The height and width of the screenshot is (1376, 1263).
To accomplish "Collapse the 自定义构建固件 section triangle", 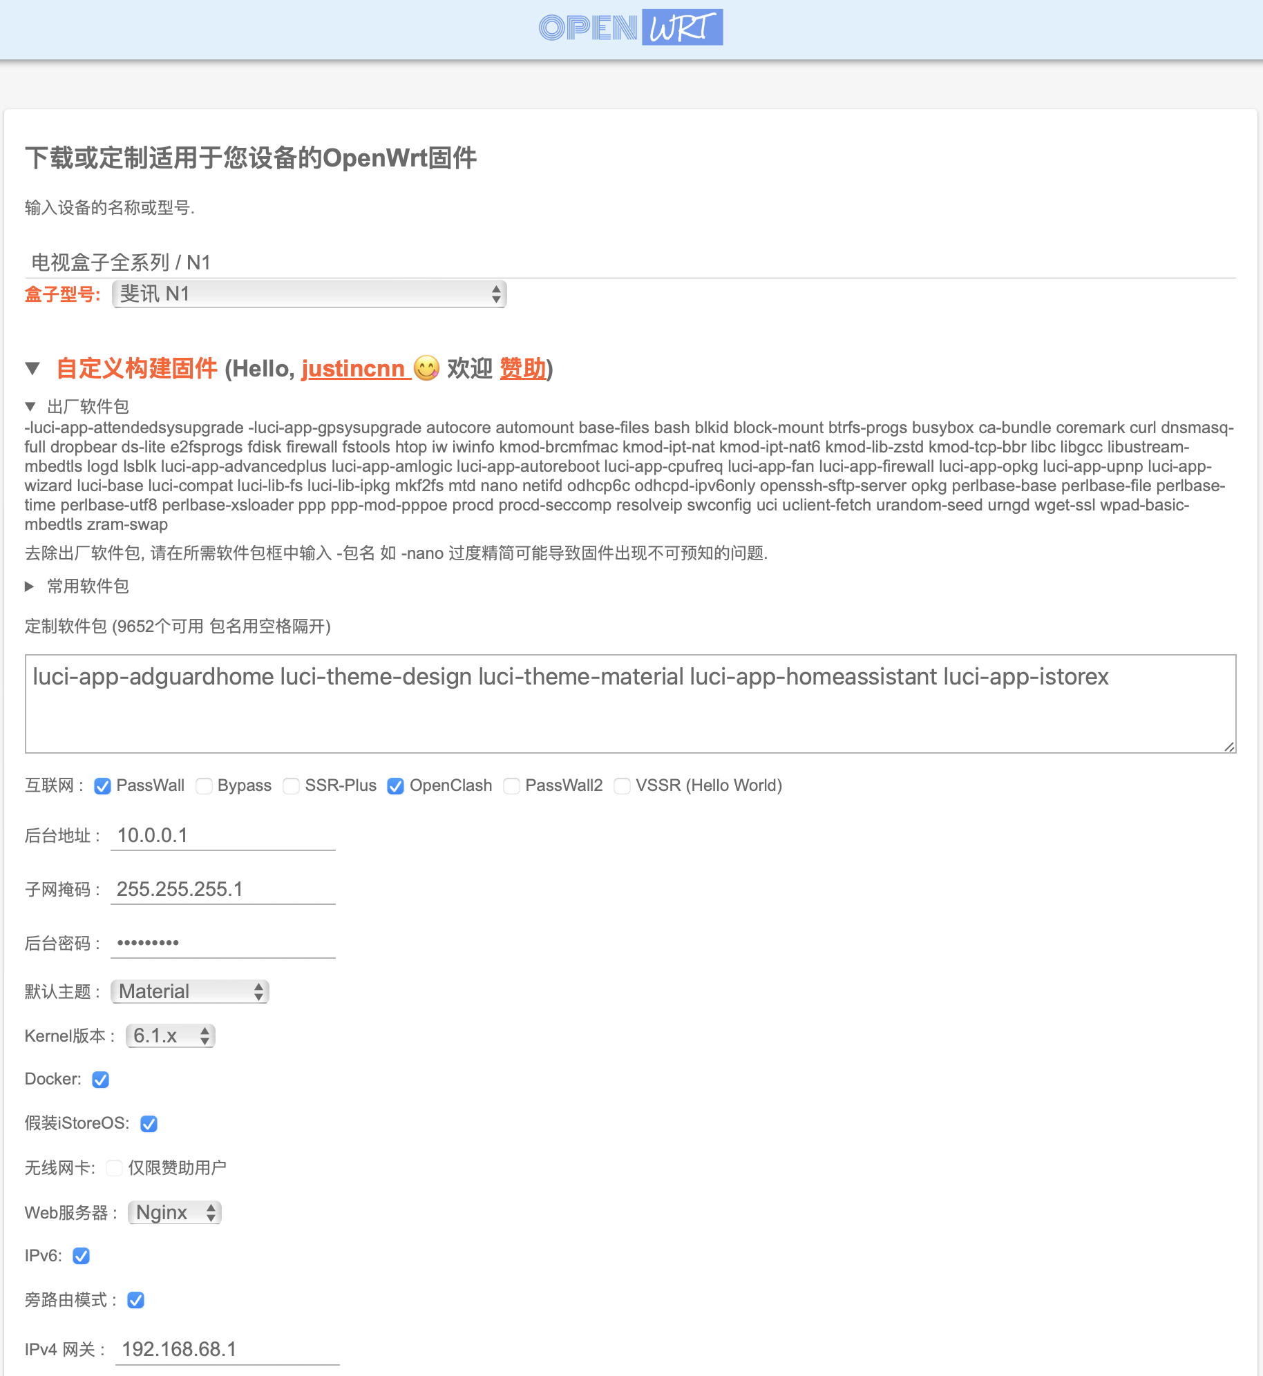I will pyautogui.click(x=32, y=368).
